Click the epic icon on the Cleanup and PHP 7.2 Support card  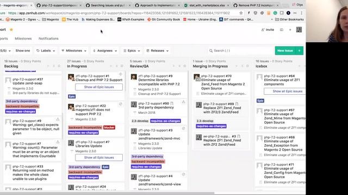121,74
